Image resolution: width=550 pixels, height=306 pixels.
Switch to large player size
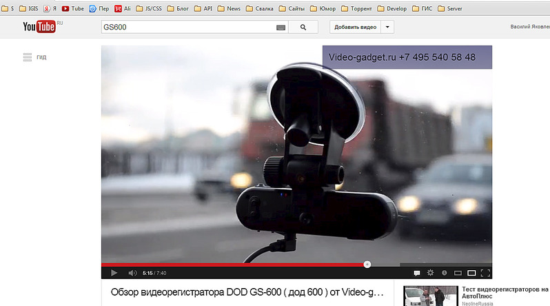tap(472, 273)
